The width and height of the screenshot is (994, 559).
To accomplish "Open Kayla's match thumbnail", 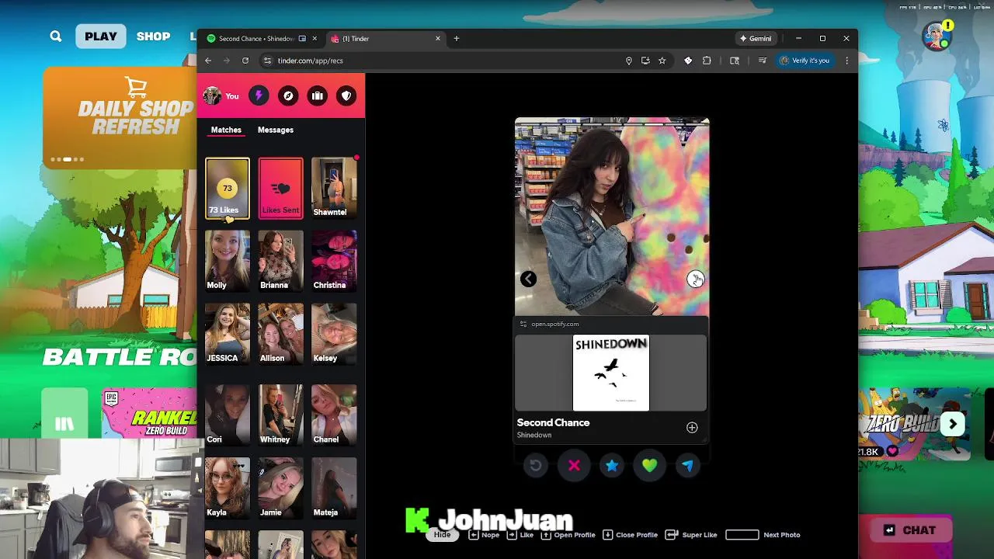I will click(x=228, y=488).
